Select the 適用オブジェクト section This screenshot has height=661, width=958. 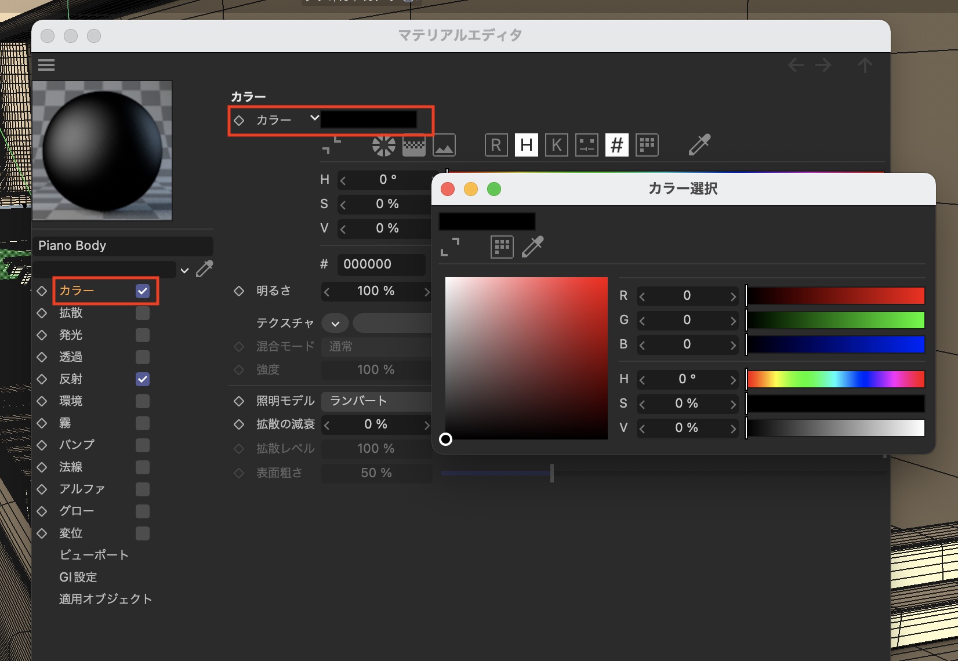point(105,600)
